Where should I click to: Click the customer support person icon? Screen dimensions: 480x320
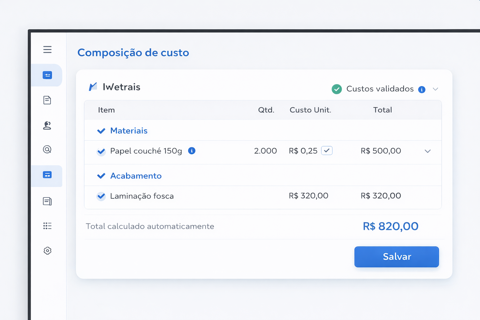click(x=47, y=125)
